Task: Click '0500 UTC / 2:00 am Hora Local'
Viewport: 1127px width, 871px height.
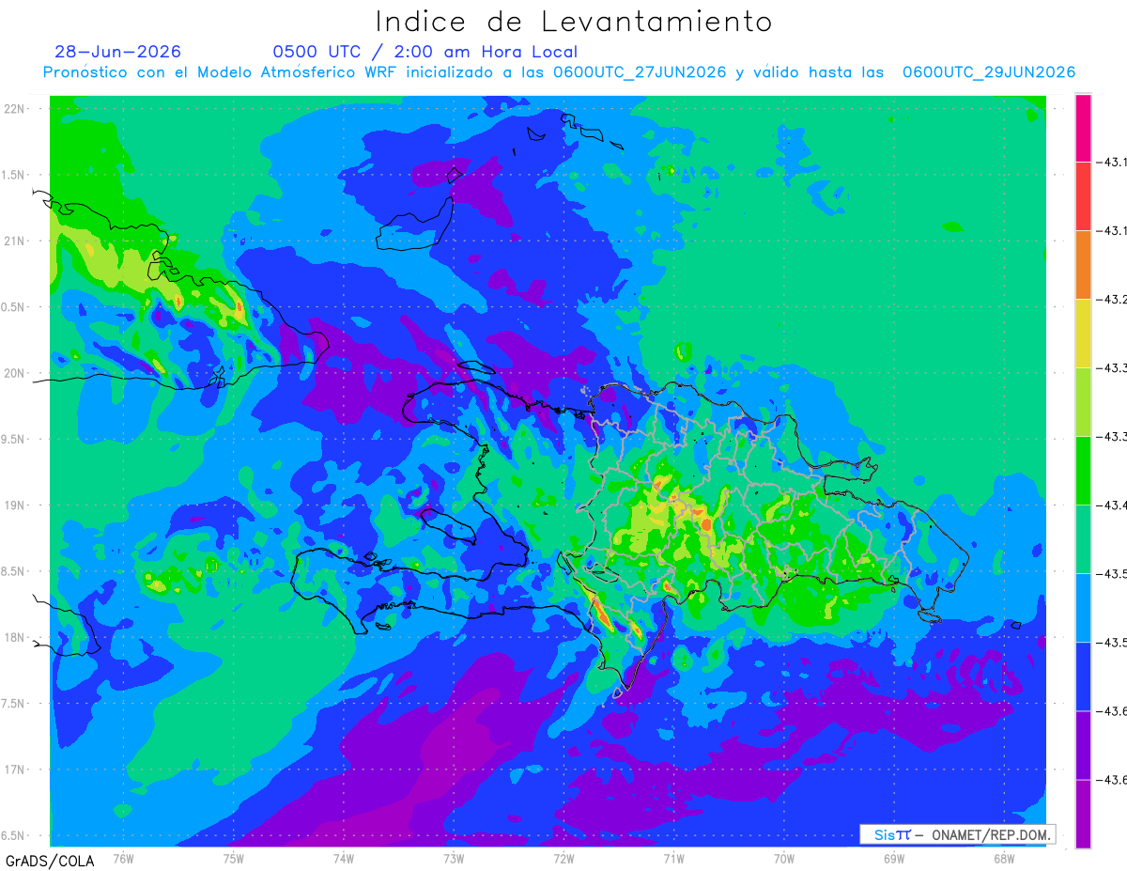Action: coord(425,52)
